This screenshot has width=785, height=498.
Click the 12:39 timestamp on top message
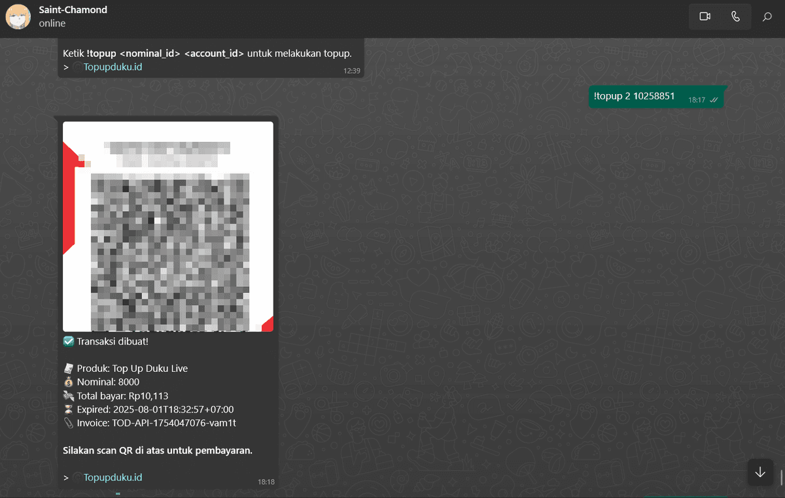click(x=352, y=71)
